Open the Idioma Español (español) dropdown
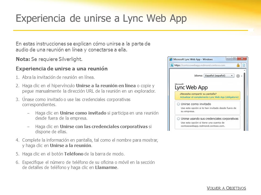Image resolution: width=261 pixels, height=195 pixels. point(219,76)
